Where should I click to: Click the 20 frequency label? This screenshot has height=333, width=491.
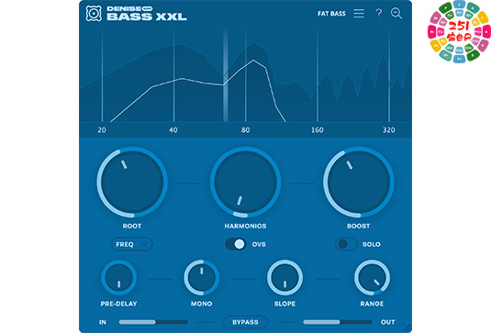(x=102, y=130)
